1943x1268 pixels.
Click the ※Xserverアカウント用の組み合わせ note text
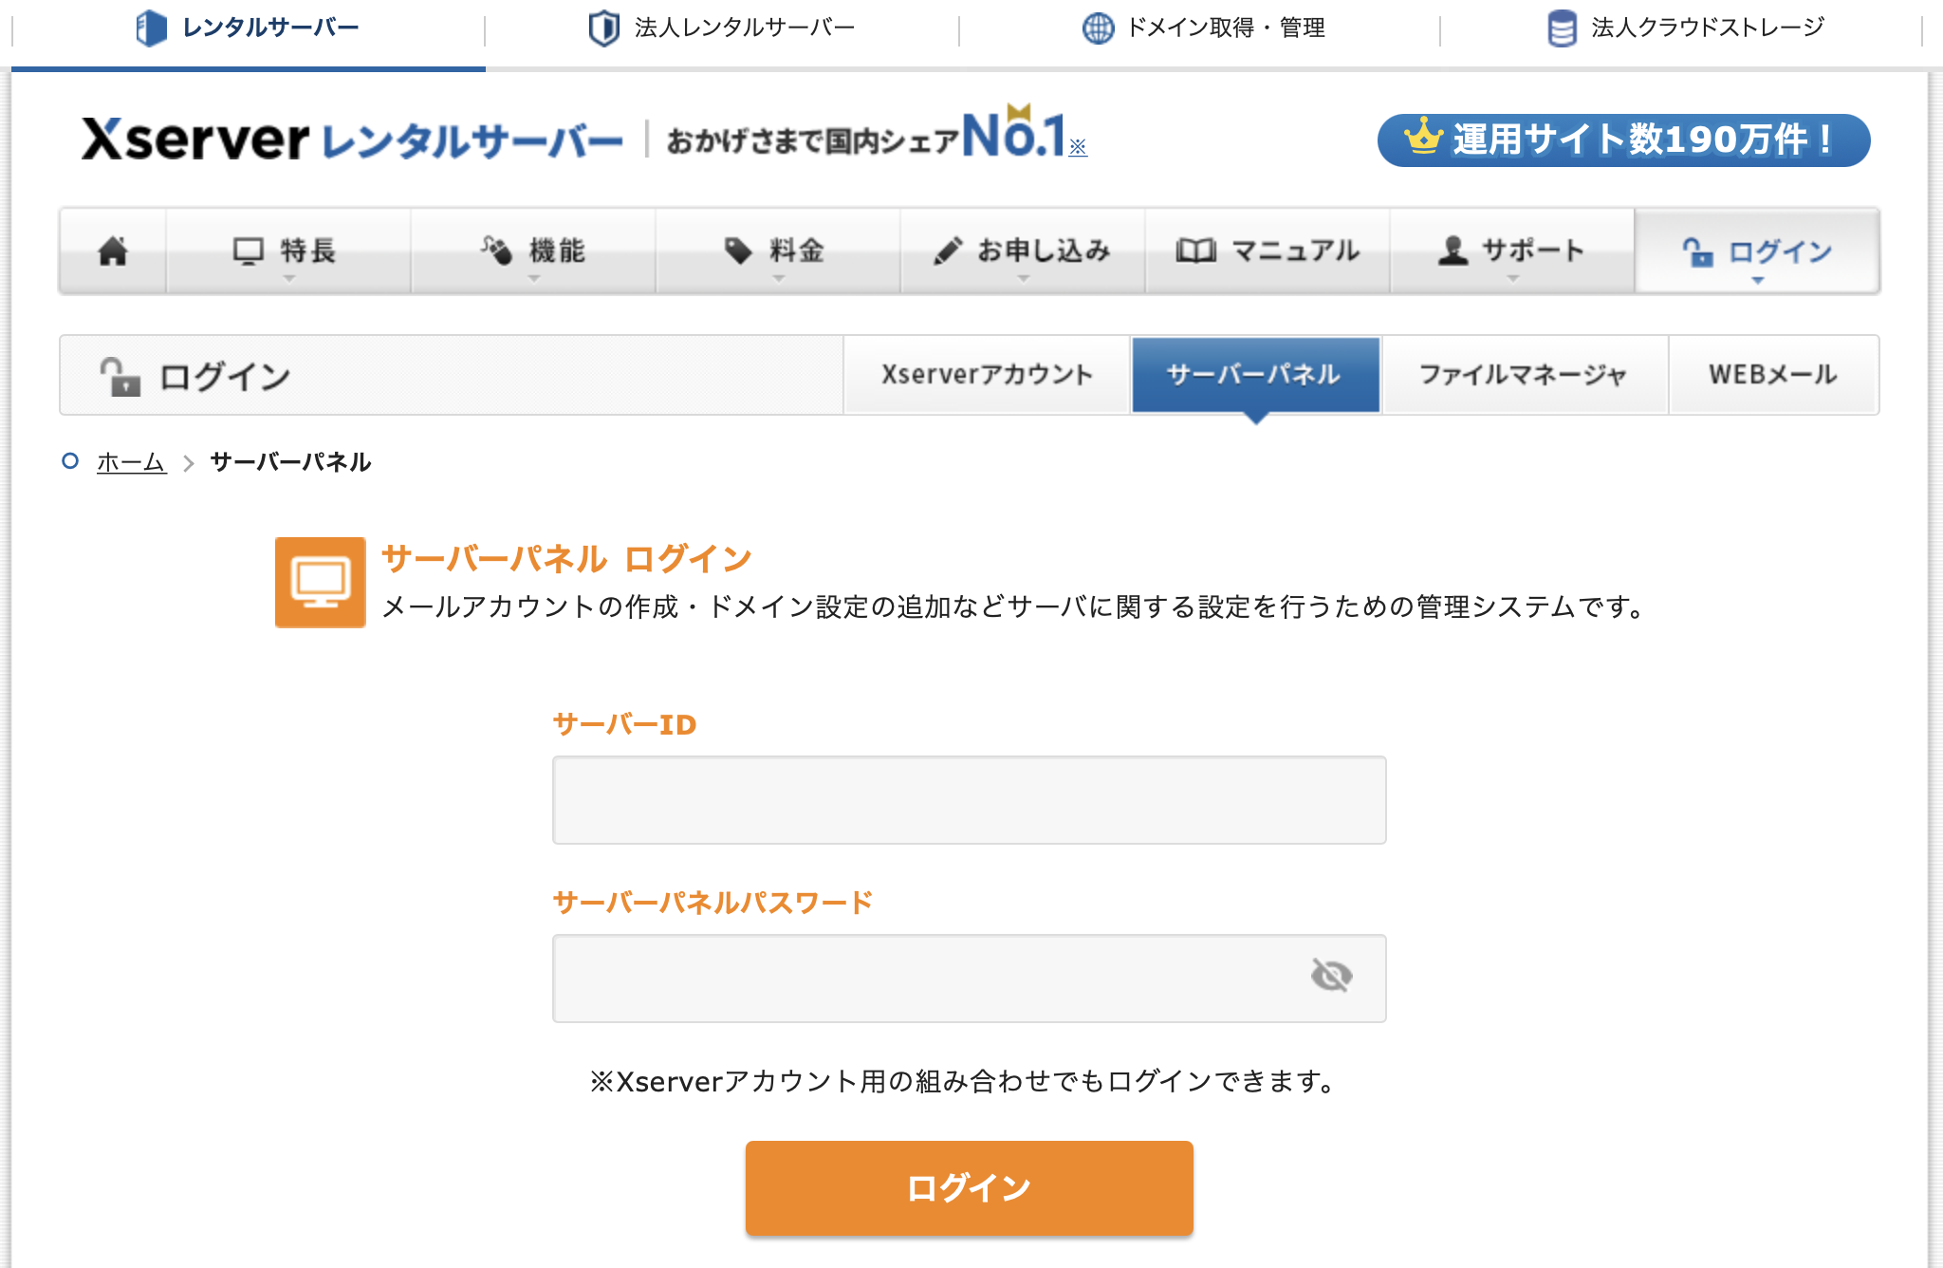click(963, 1081)
